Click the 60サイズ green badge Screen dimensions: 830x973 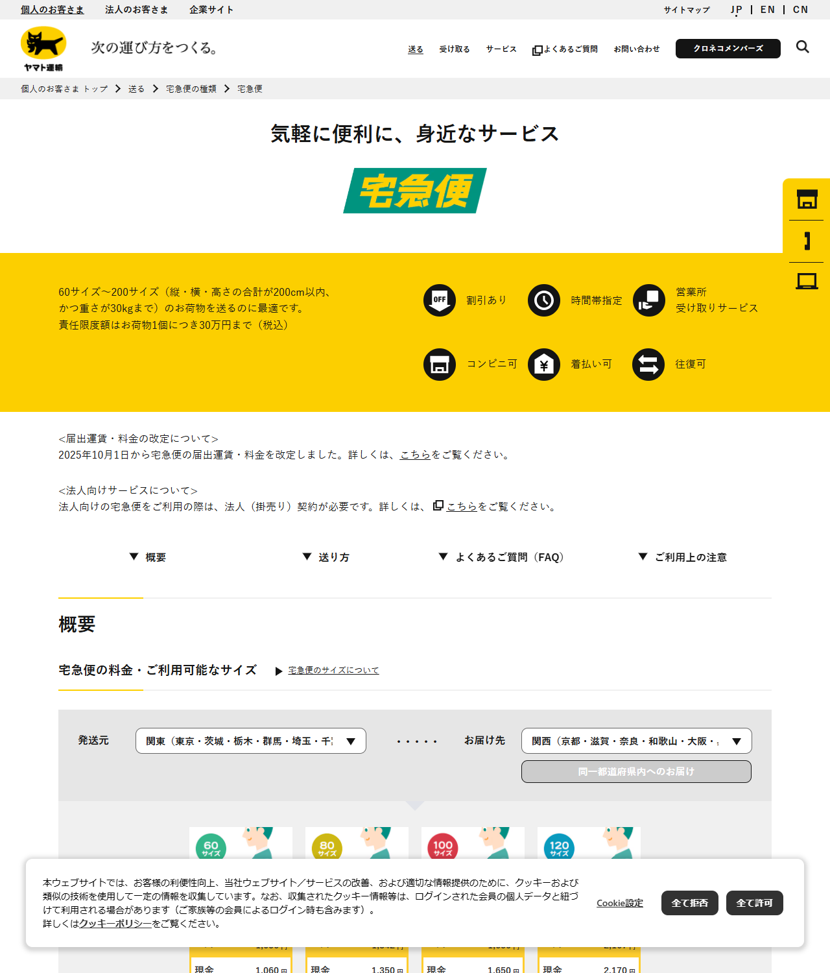click(211, 848)
